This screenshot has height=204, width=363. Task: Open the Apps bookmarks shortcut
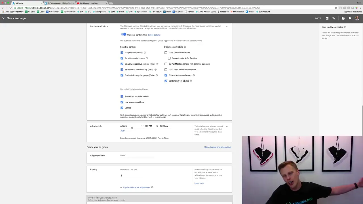click(5, 12)
